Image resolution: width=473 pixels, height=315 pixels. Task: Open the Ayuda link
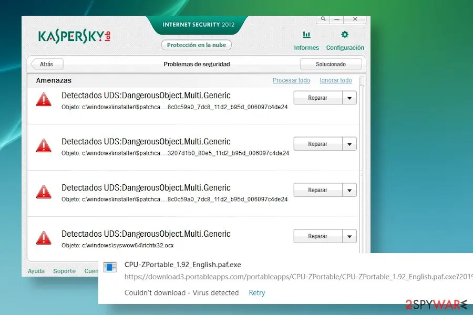click(36, 271)
